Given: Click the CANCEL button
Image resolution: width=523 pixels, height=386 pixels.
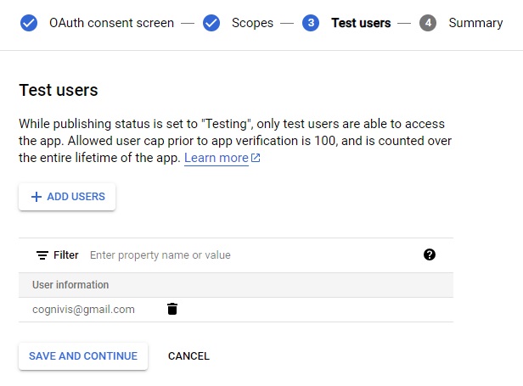Looking at the screenshot, I should coord(188,356).
